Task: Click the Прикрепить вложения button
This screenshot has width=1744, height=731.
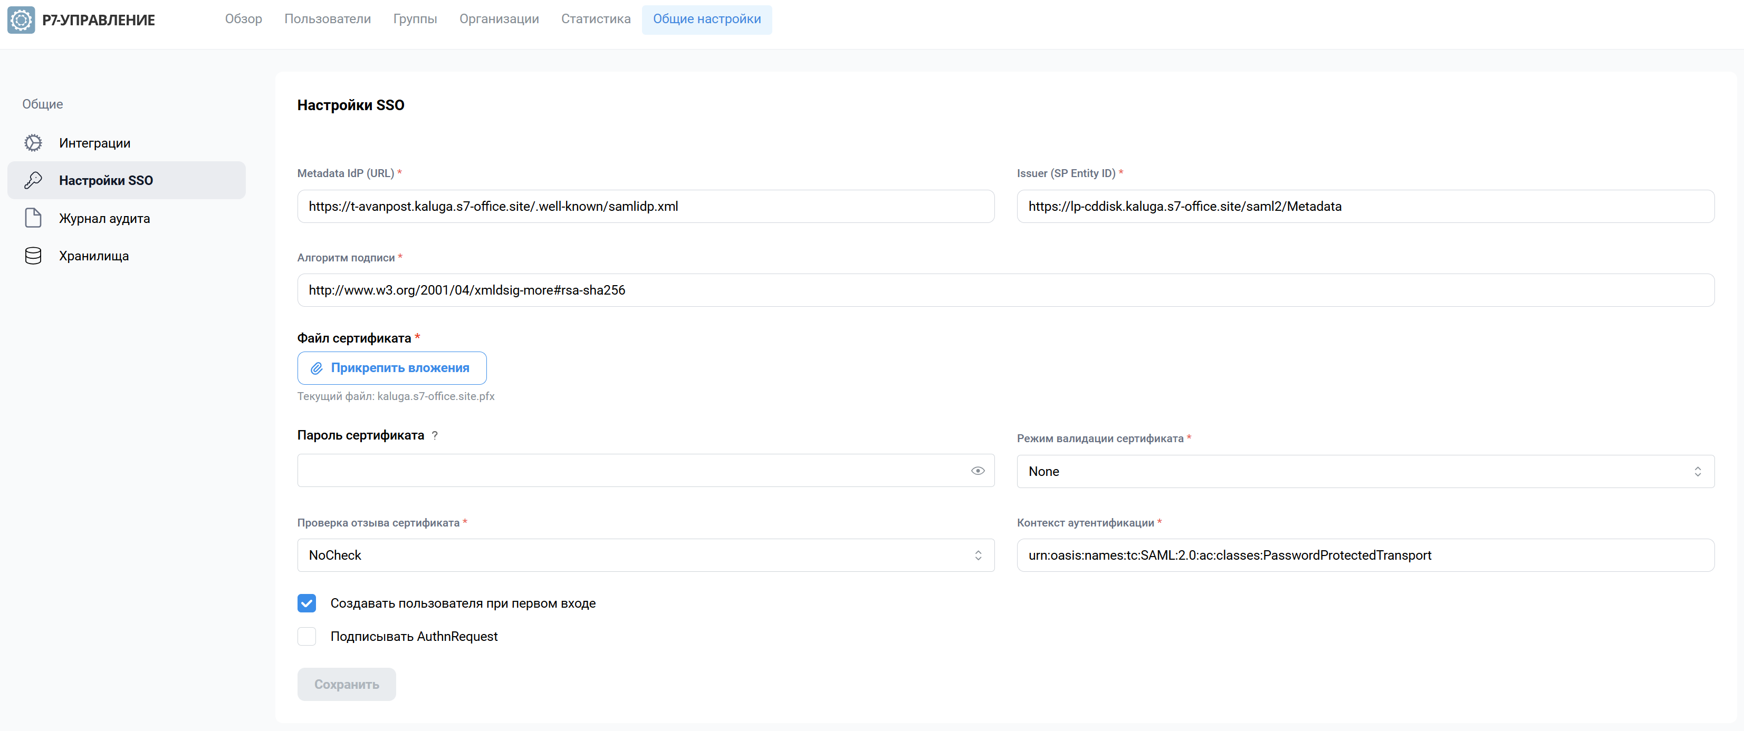Action: pos(392,368)
